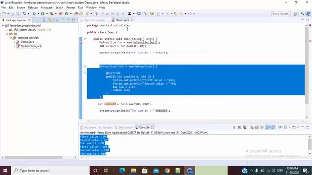The image size is (312, 175).
Task: Select MyFunction.java in Package Explorer
Action: click(x=31, y=46)
